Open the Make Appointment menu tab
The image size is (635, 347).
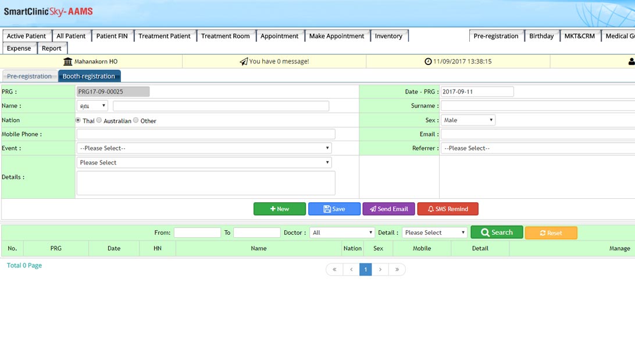(336, 36)
